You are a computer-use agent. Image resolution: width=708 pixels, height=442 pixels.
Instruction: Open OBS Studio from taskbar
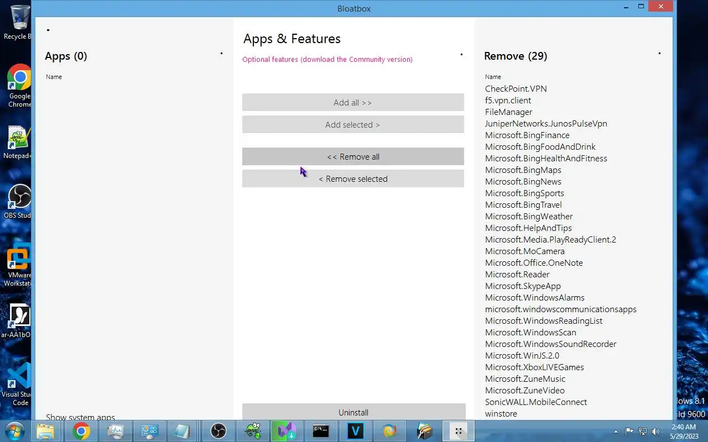pos(218,430)
